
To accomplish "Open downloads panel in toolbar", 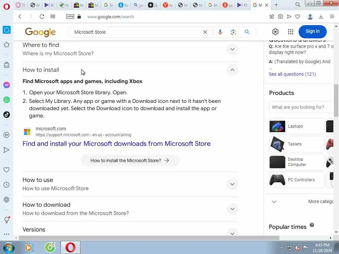I will click(x=321, y=17).
